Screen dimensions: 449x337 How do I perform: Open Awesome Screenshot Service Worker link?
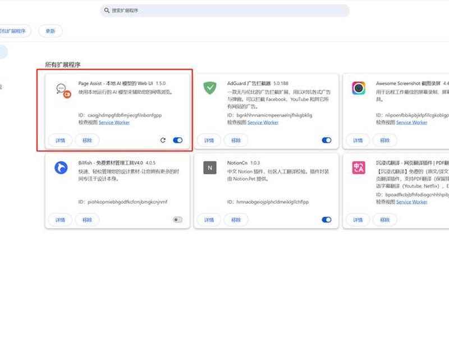(x=412, y=122)
